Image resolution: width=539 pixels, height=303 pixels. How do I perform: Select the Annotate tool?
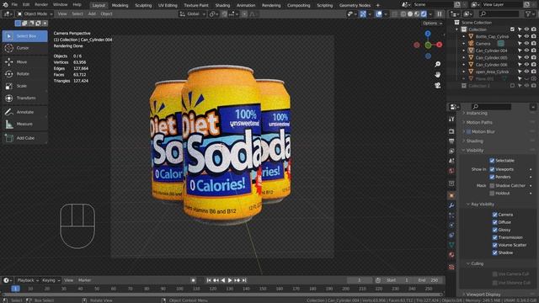25,112
